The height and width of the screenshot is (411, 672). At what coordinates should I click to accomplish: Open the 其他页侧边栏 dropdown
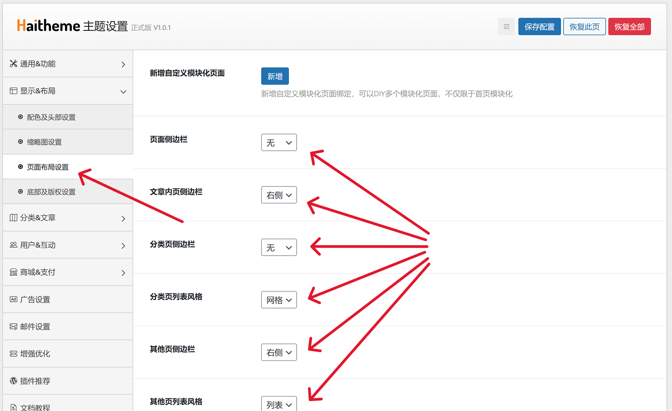coord(279,352)
